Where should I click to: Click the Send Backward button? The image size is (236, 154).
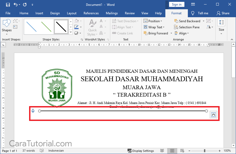pos(187,21)
